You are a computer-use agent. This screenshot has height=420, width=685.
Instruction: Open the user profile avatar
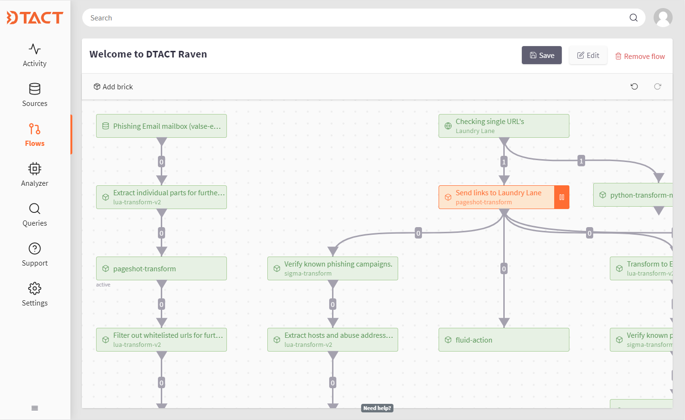(x=663, y=18)
